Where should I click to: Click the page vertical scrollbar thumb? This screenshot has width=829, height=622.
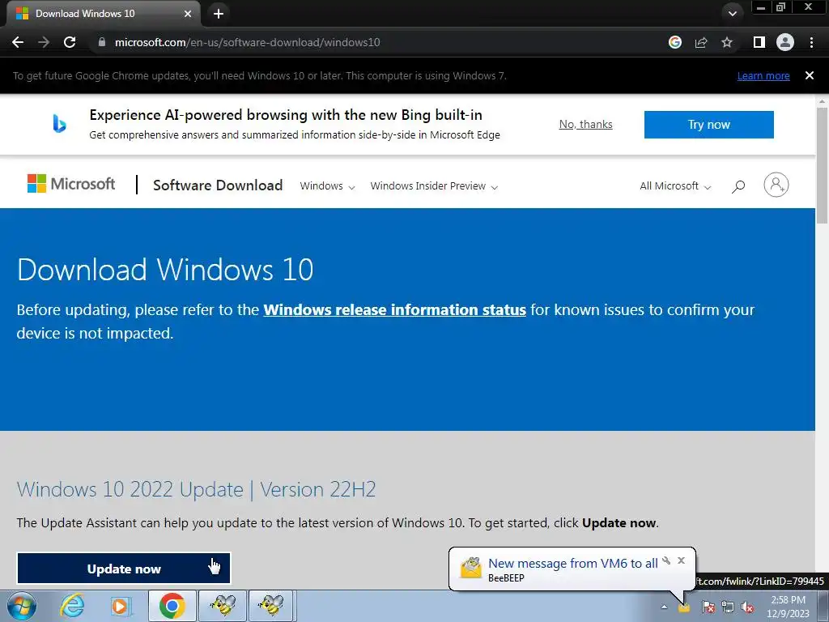click(x=823, y=166)
